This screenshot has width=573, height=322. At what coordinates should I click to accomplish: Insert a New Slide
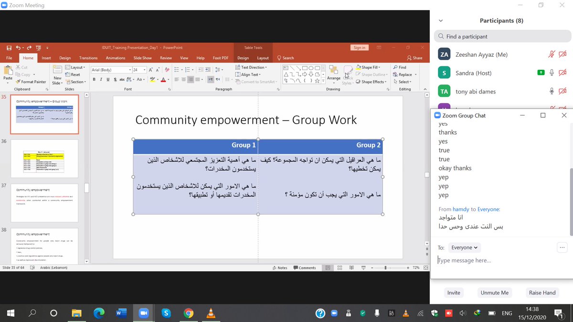point(57,74)
